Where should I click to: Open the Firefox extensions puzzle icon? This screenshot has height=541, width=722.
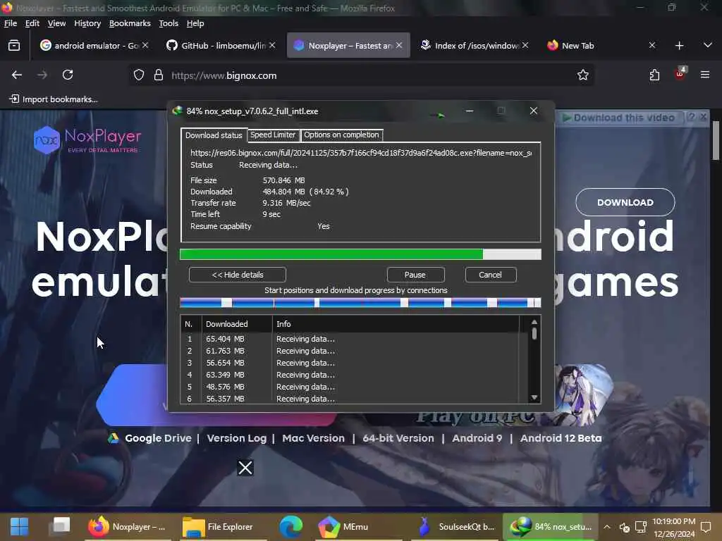[654, 75]
